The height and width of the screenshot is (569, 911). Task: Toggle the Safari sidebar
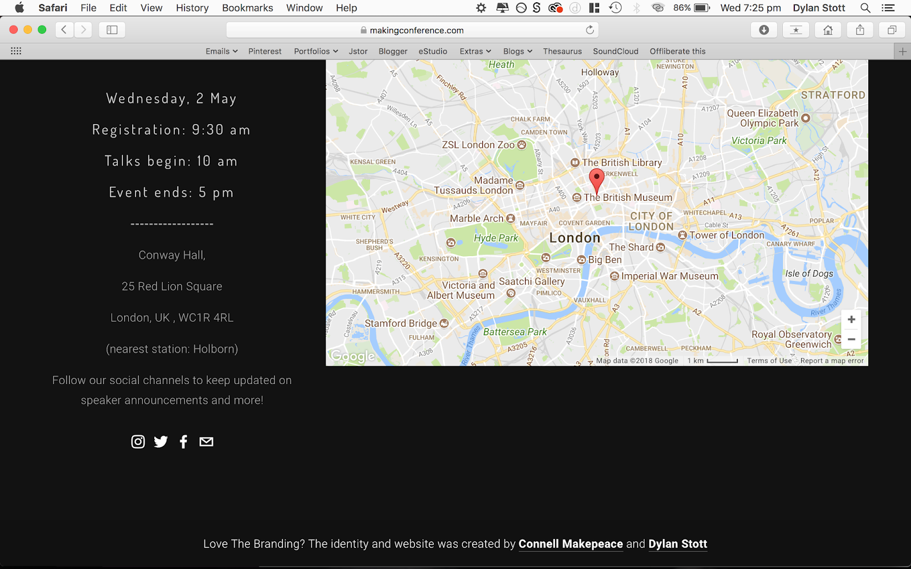coord(112,30)
